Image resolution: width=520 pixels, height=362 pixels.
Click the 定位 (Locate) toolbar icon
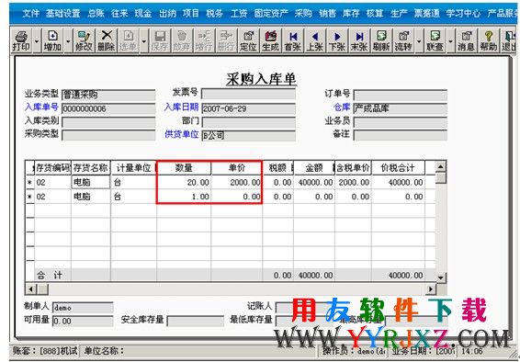click(248, 40)
